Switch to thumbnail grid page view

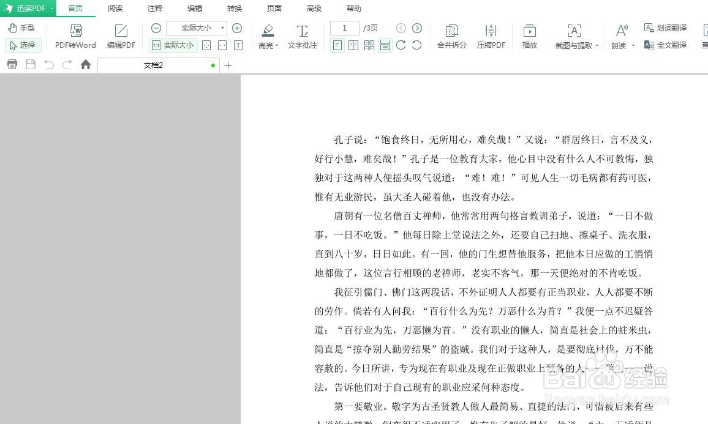(x=369, y=45)
